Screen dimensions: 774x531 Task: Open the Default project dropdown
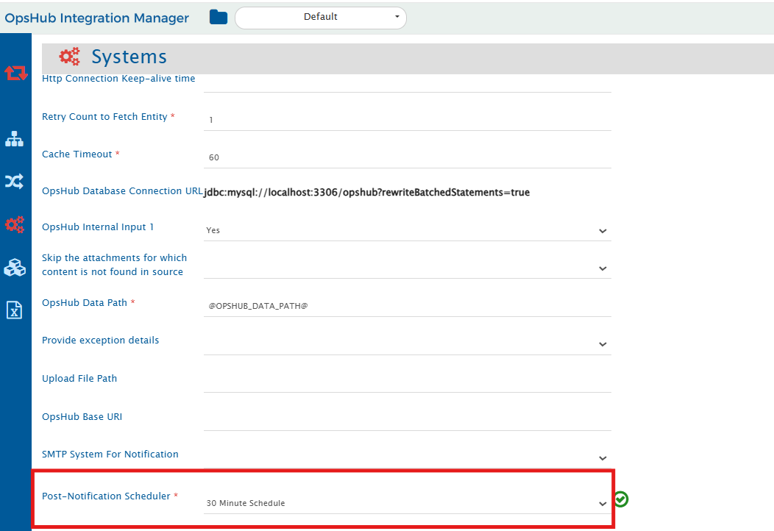(320, 17)
